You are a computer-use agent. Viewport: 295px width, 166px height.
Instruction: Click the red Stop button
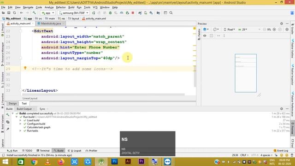tap(133, 13)
